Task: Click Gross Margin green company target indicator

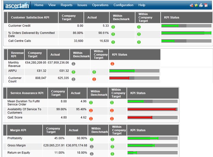Action: [x=112, y=146]
